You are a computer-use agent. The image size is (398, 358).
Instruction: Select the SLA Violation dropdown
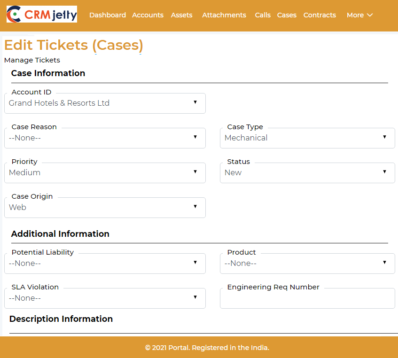pyautogui.click(x=105, y=298)
